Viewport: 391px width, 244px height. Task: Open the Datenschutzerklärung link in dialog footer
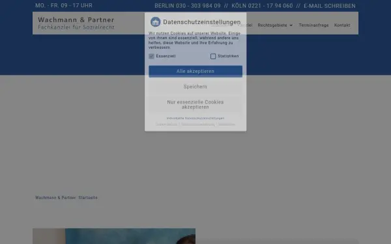[x=197, y=124]
